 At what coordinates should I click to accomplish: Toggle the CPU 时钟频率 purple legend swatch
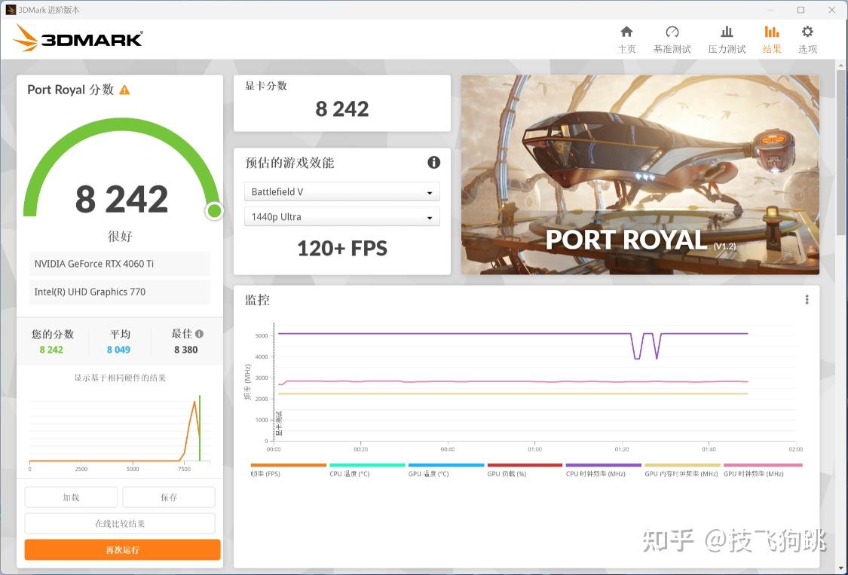coord(604,465)
